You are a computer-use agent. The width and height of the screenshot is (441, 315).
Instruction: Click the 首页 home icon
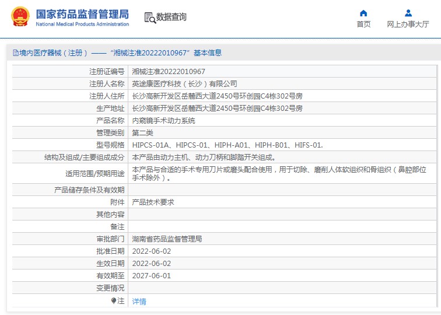pos(363,13)
